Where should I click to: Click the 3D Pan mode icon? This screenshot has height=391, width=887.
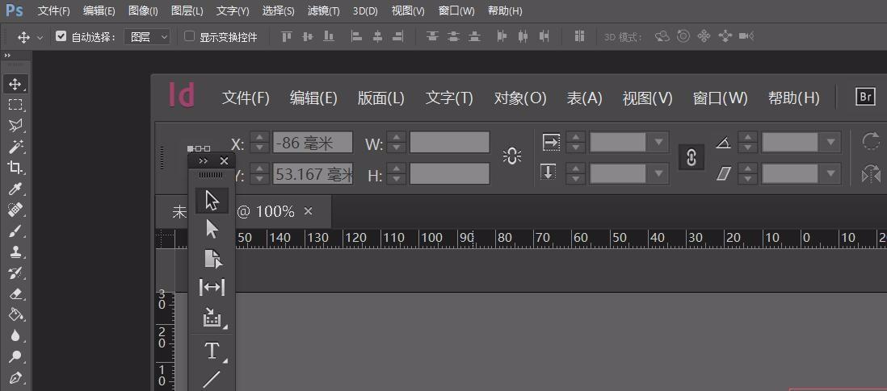(x=704, y=36)
